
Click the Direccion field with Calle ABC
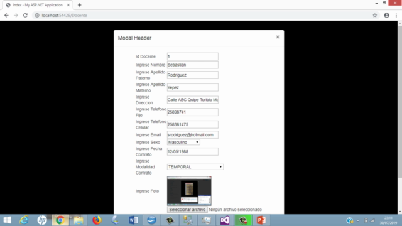[x=193, y=100]
